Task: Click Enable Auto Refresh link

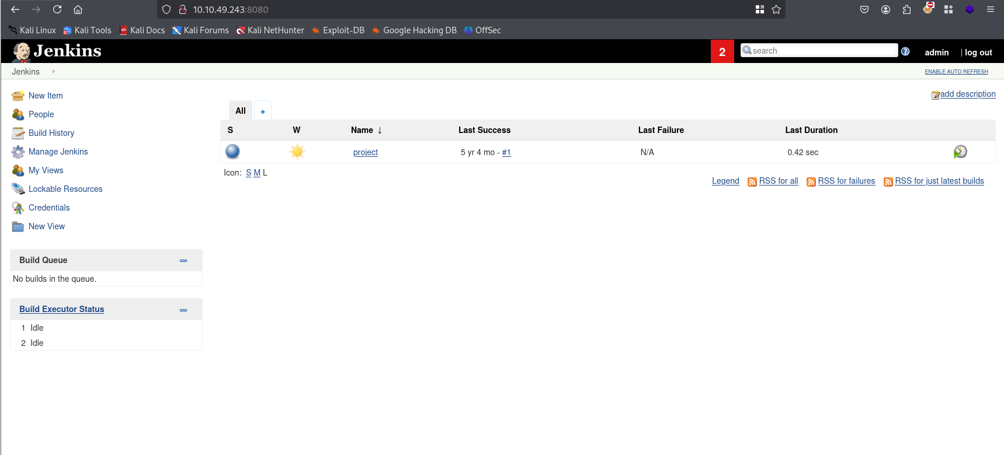Action: pyautogui.click(x=956, y=72)
